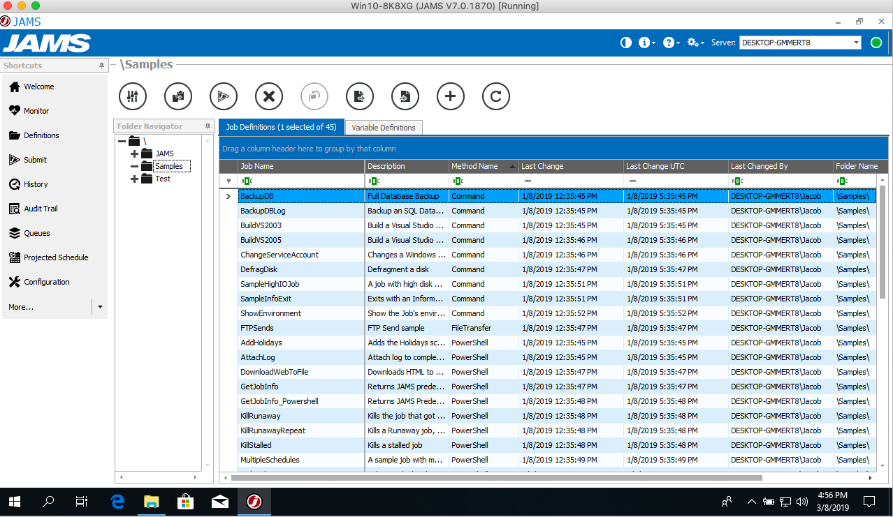893x517 pixels.
Task: Select the Samples folder in tree
Action: 169,166
